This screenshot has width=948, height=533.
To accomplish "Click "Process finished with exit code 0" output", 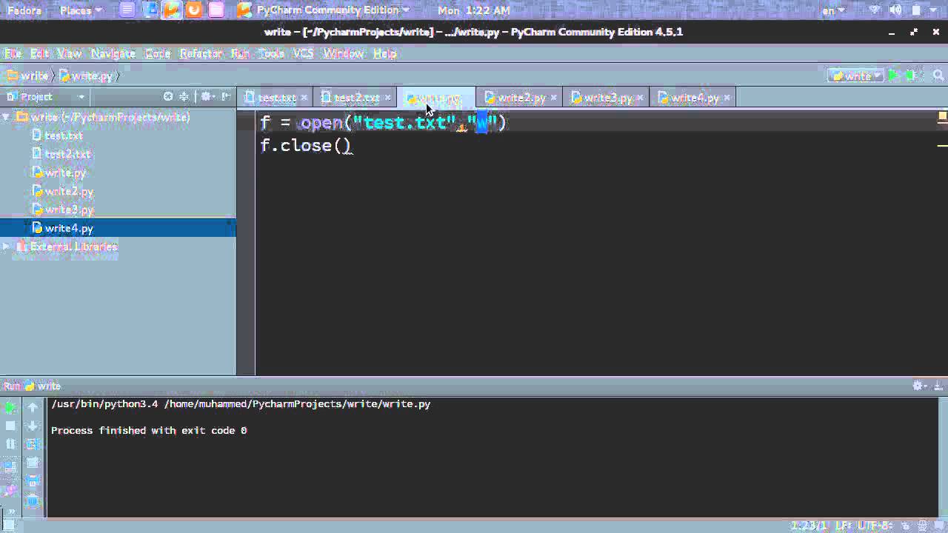I will coord(149,430).
